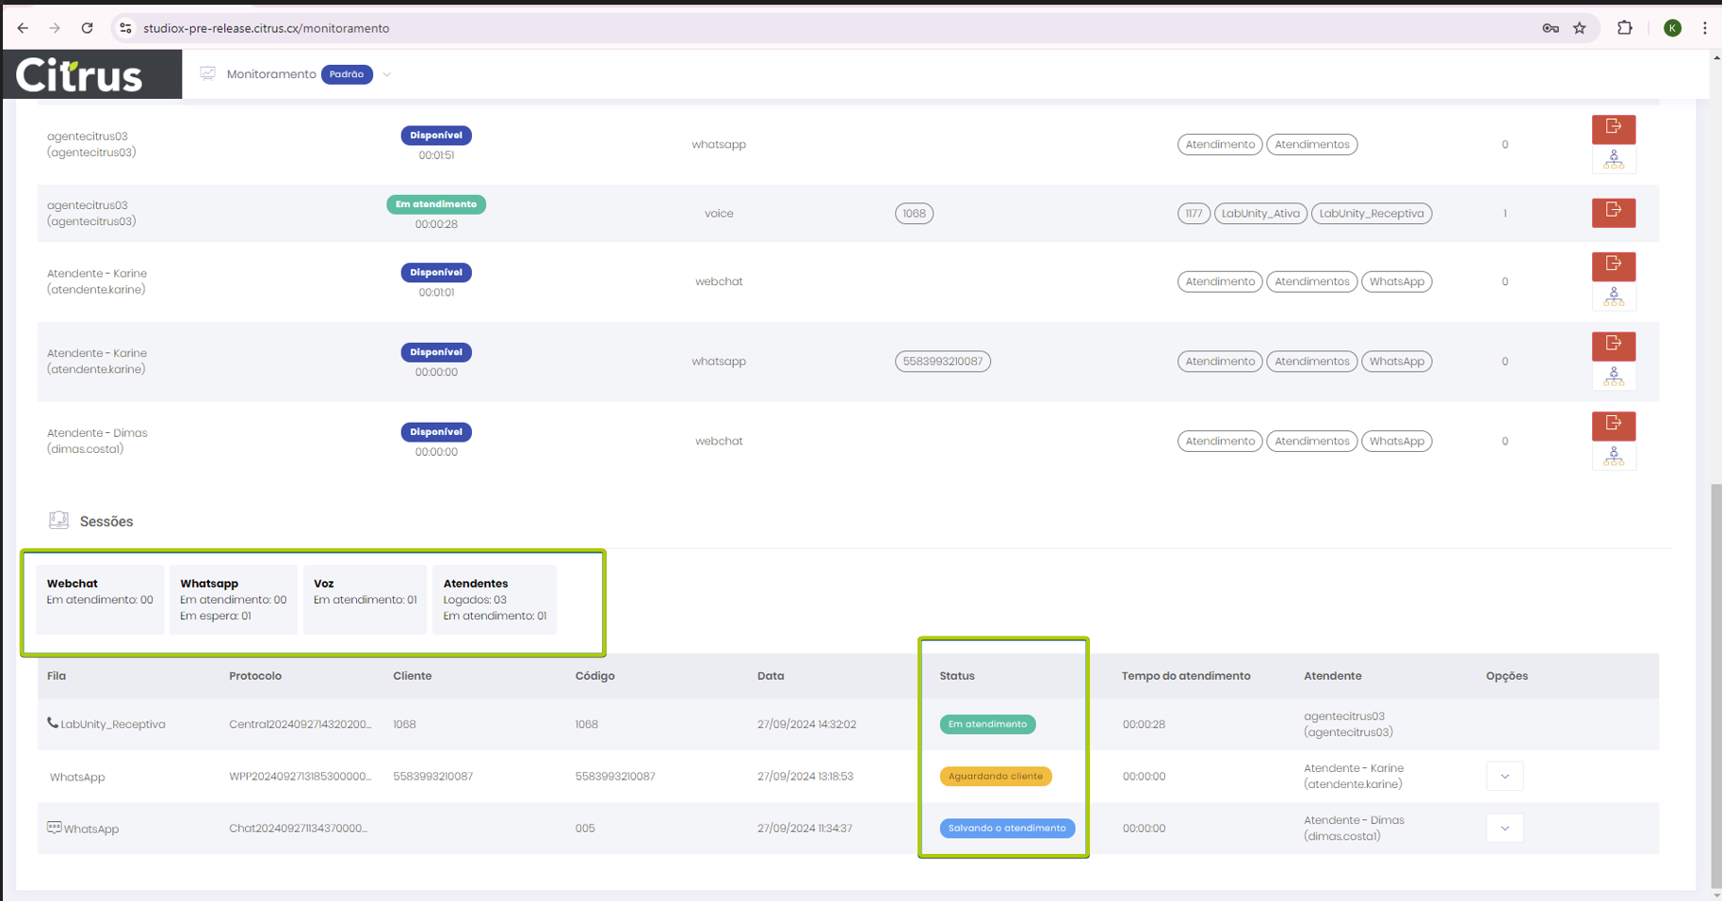Click hierarchy icon for agentecitrus03 whatsapp row
The image size is (1722, 901).
point(1613,160)
